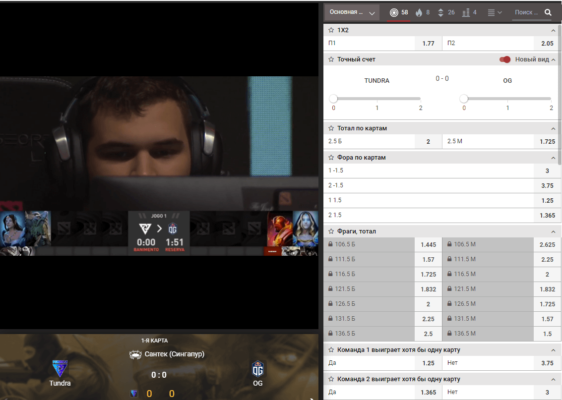The image size is (562, 400).
Task: Click the OG team logo
Action: tap(258, 369)
